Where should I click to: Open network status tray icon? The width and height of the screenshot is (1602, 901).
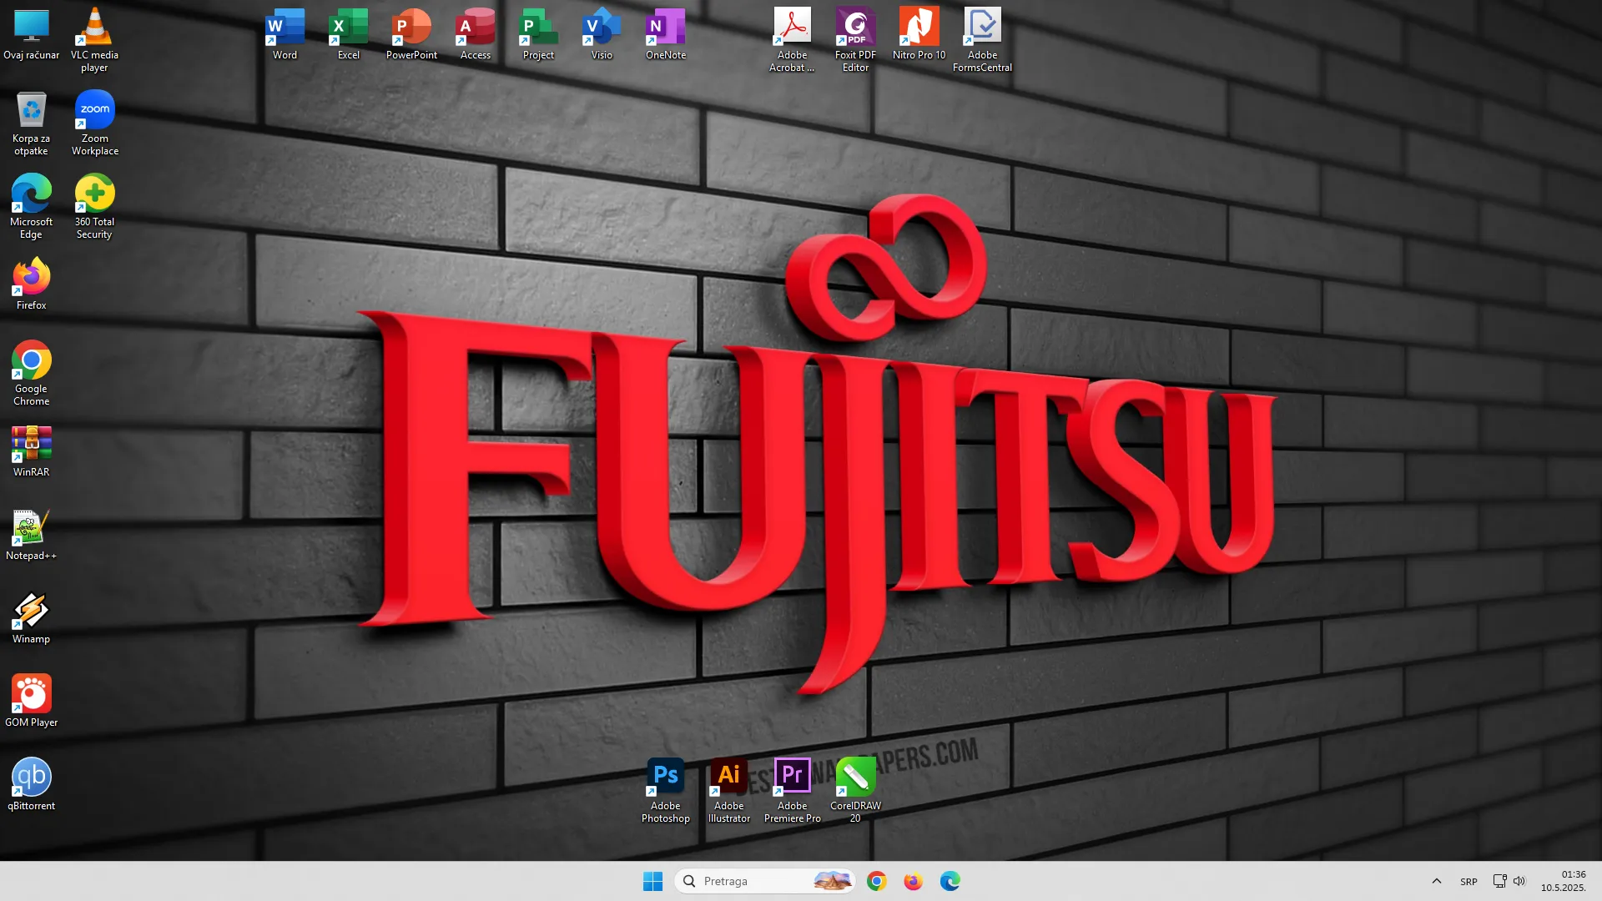tap(1499, 881)
